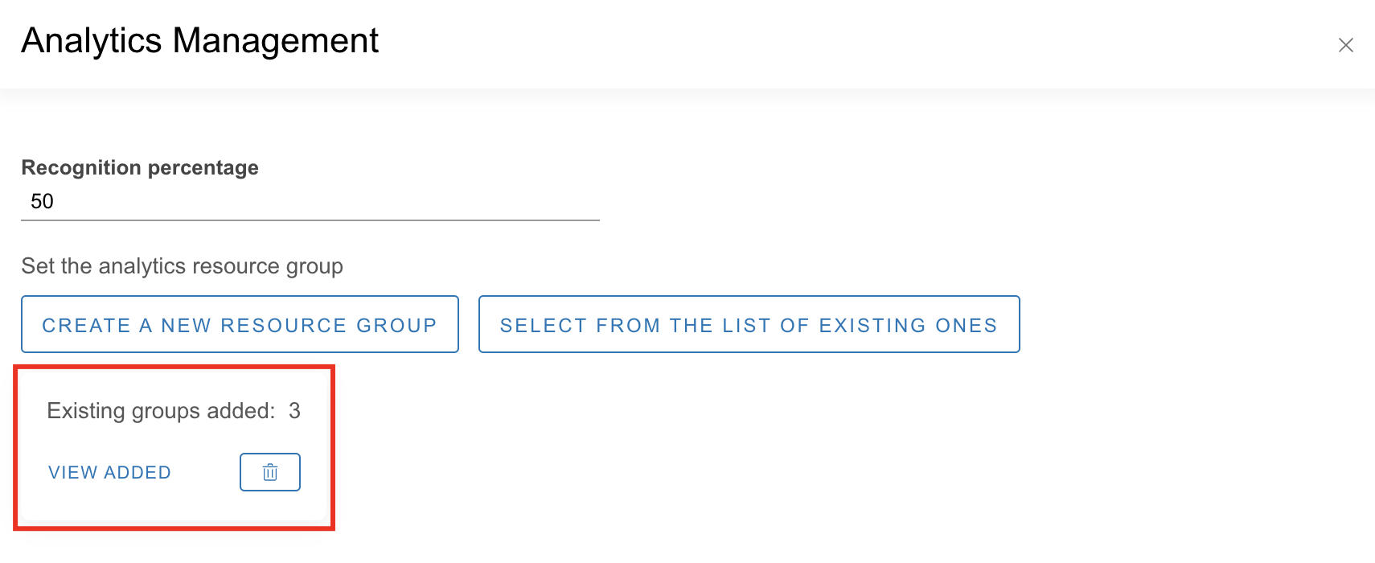Remove added groups using the bin button
This screenshot has width=1375, height=563.
[x=270, y=472]
